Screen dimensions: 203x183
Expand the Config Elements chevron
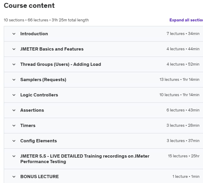(x=14, y=141)
